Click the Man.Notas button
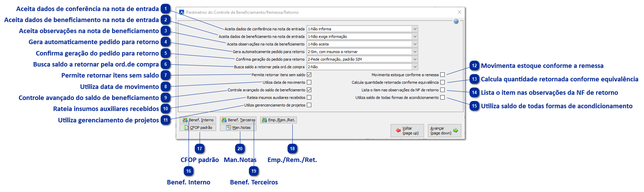 pyautogui.click(x=238, y=128)
